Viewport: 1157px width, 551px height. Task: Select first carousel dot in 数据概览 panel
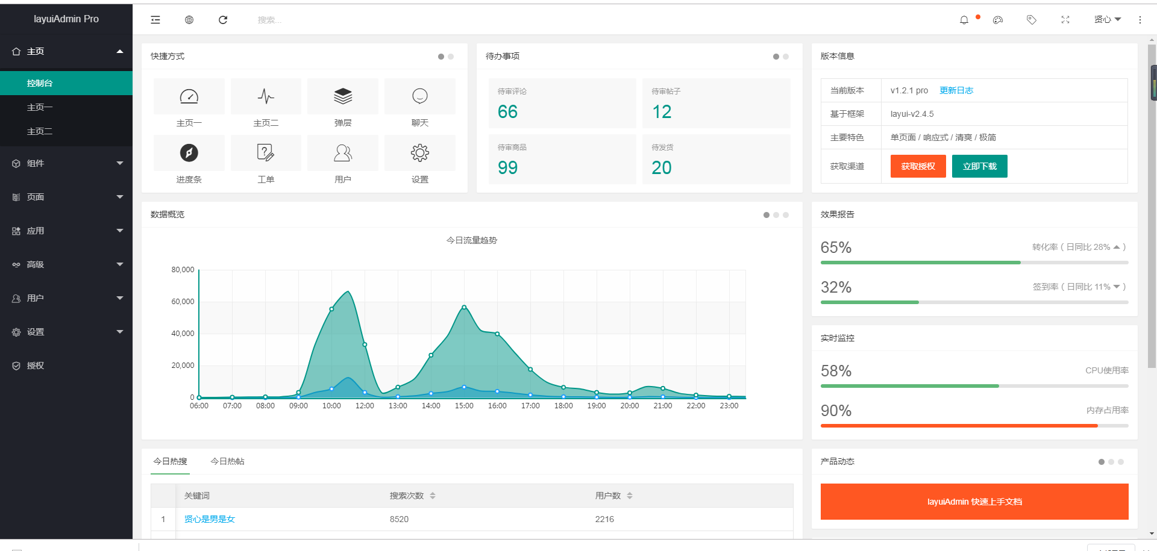[767, 215]
